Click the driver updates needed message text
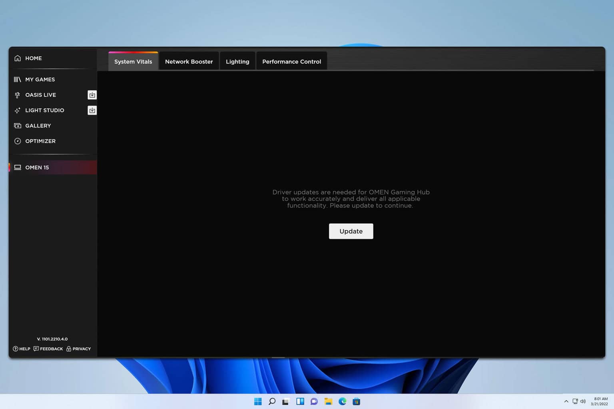Image resolution: width=614 pixels, height=409 pixels. [x=351, y=199]
